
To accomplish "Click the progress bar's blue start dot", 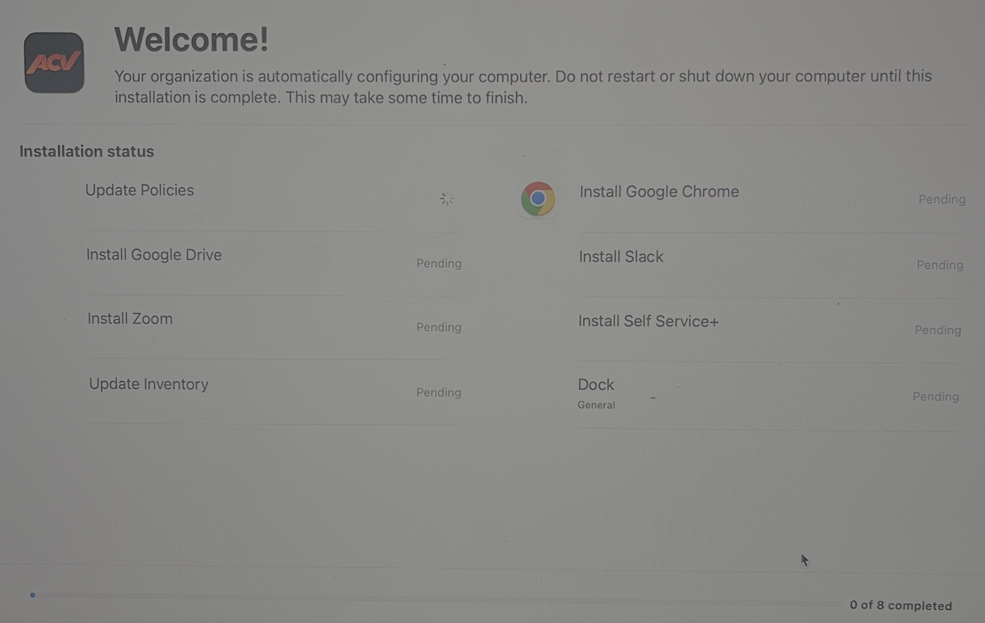I will (x=33, y=595).
